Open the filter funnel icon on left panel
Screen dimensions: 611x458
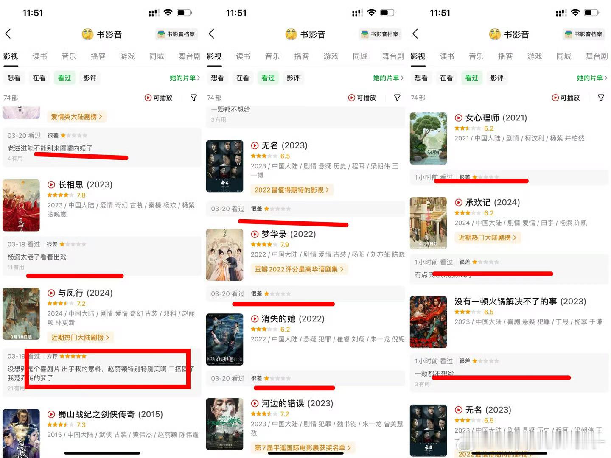(x=193, y=98)
